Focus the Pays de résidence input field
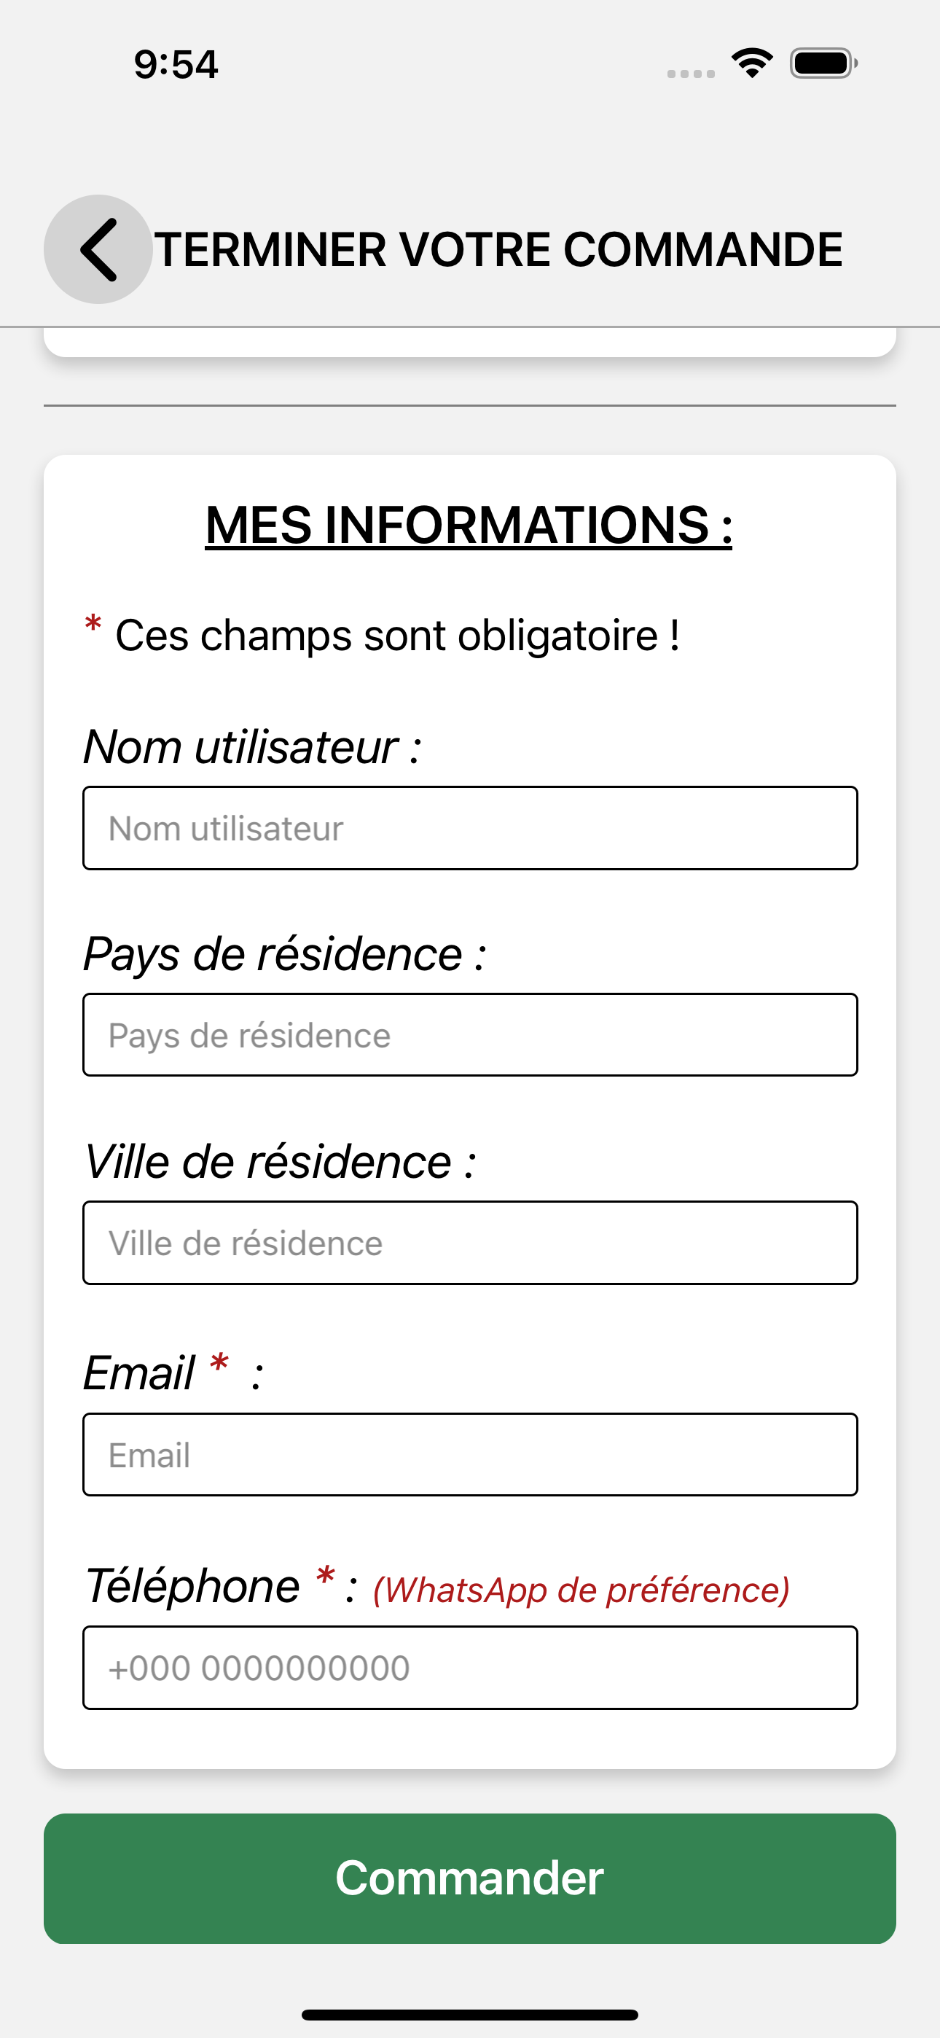Image resolution: width=940 pixels, height=2038 pixels. pyautogui.click(x=470, y=1035)
